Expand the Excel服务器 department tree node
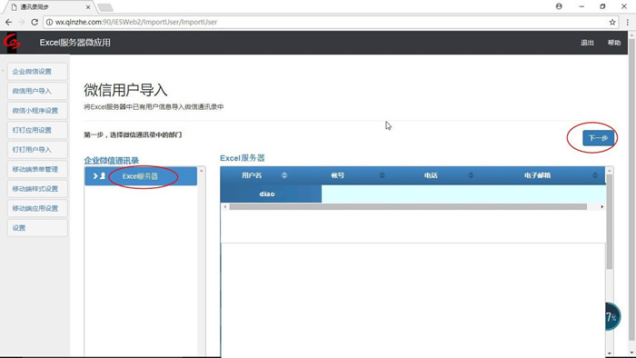 coord(95,176)
